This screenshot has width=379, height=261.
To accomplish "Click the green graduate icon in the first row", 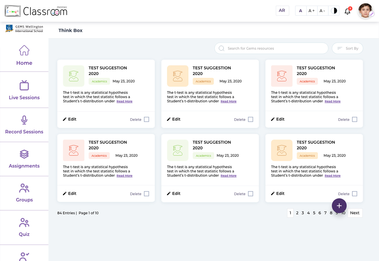I will pos(74,76).
